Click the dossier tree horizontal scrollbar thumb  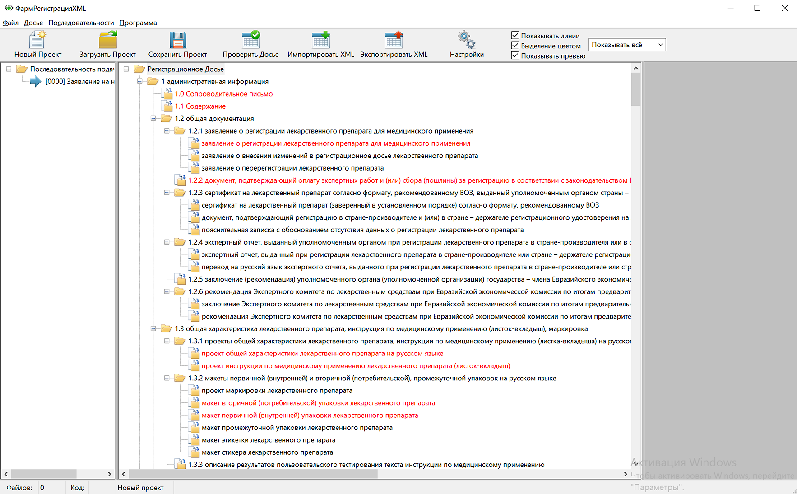[x=253, y=474]
